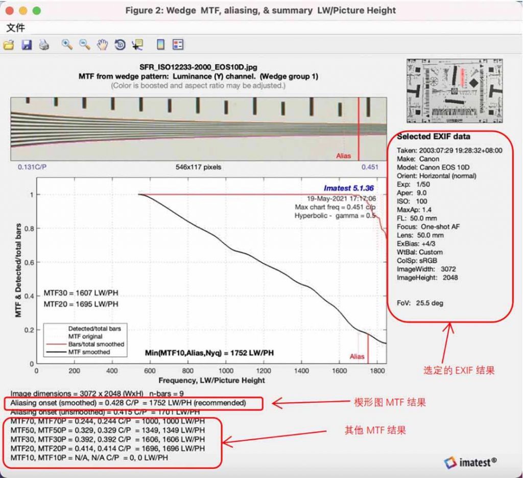This screenshot has height=478, width=523.
Task: Click EXIF line 'Orient: Horizontal (normal)'
Action: click(437, 176)
